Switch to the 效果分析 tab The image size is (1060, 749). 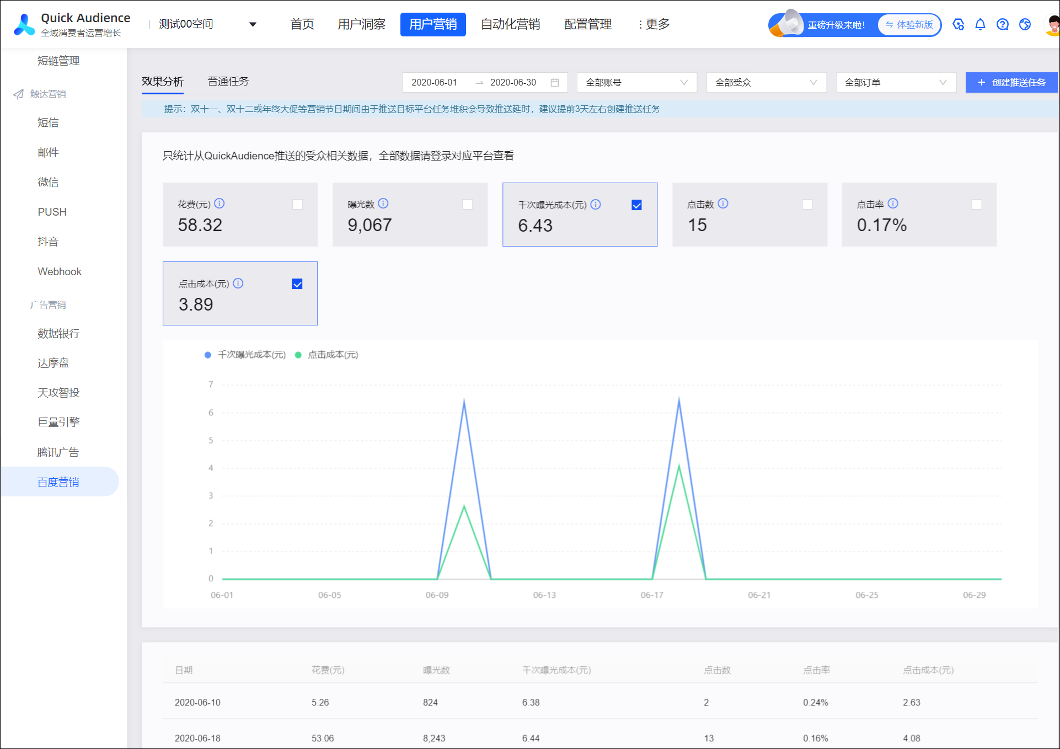point(163,82)
